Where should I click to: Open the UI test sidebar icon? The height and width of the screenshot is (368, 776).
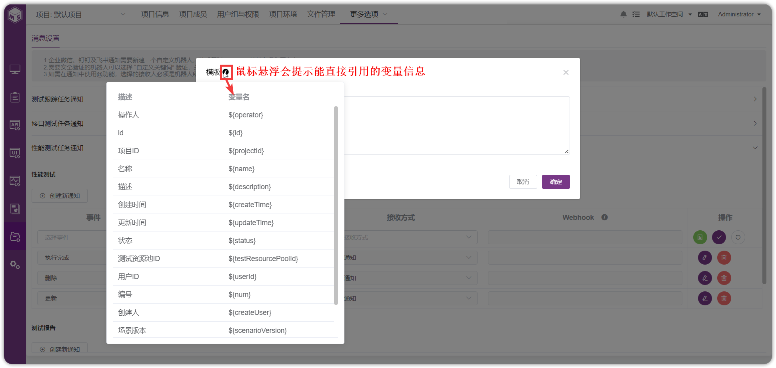pyautogui.click(x=15, y=153)
